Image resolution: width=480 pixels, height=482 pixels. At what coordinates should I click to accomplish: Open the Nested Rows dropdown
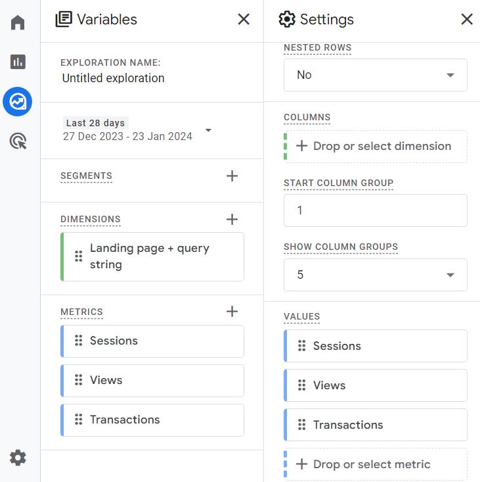click(375, 75)
